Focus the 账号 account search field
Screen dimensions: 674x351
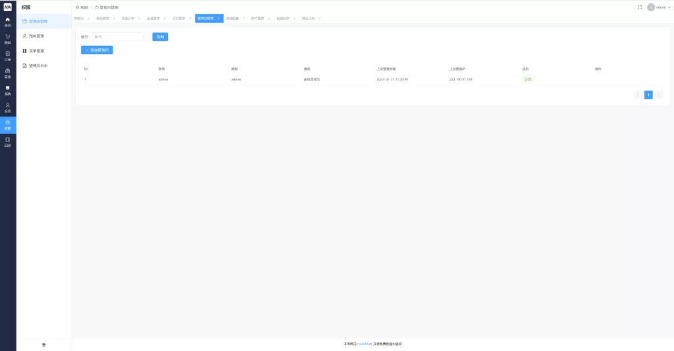(x=118, y=37)
